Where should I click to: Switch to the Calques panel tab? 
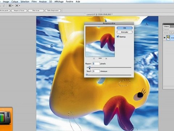pos(166,26)
